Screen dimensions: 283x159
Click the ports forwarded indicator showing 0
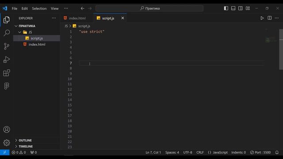pos(34,152)
